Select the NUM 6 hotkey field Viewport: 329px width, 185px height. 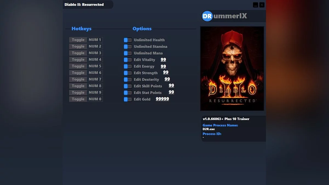(x=95, y=73)
